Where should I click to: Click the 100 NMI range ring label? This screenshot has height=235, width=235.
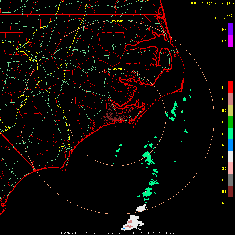tap(117, 21)
